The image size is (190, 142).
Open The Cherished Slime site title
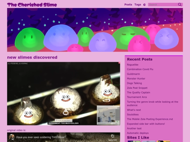tap(32, 5)
